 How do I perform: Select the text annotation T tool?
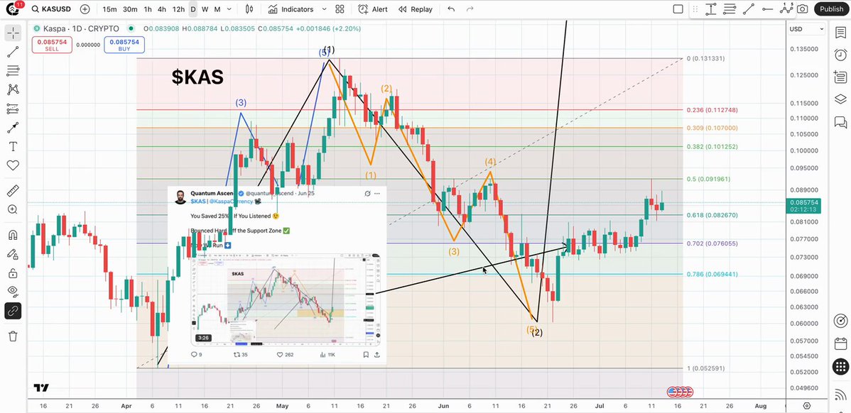pos(13,146)
